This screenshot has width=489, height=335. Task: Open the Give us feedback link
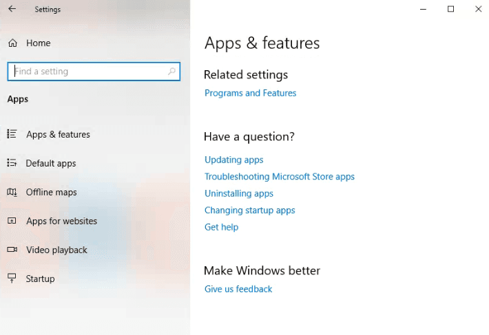238,290
